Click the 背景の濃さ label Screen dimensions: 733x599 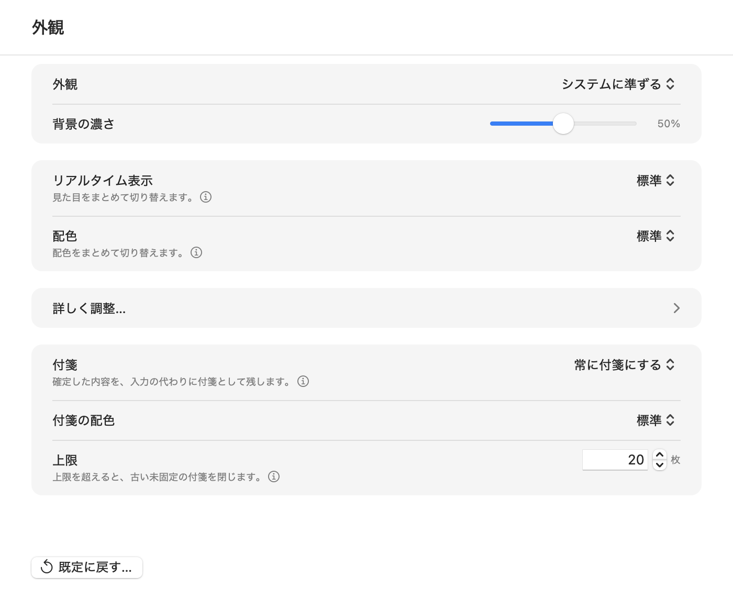click(x=84, y=124)
